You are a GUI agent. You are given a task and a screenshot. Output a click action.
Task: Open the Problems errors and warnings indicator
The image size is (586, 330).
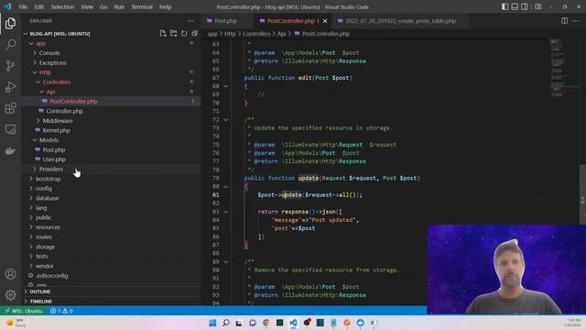click(61, 311)
